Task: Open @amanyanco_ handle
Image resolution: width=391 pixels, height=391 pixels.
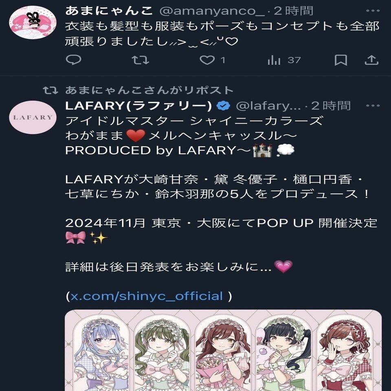Action: (212, 11)
